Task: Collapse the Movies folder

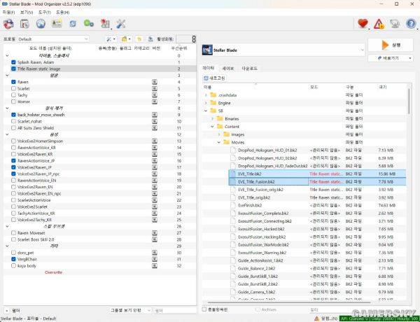Action: click(x=219, y=142)
